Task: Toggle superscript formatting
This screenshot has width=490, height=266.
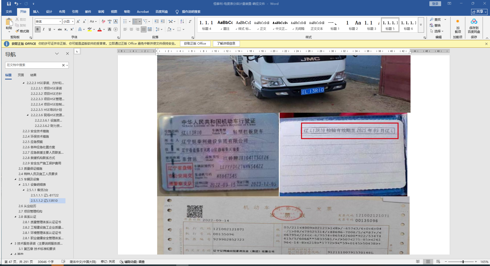Action: (72, 29)
